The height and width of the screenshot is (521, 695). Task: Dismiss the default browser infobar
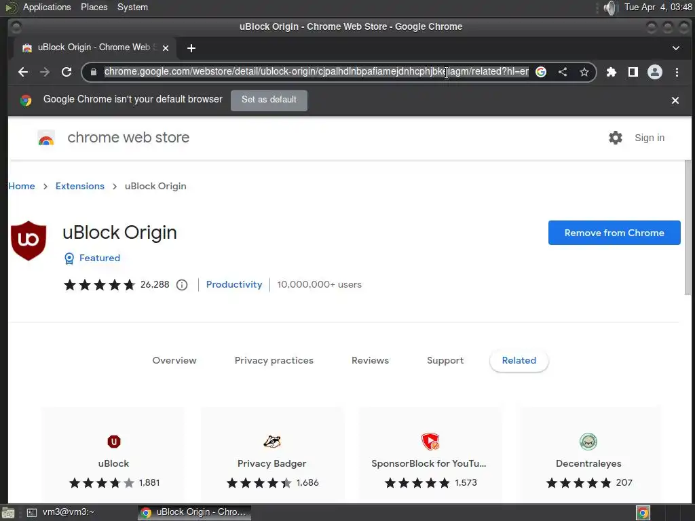tap(675, 100)
